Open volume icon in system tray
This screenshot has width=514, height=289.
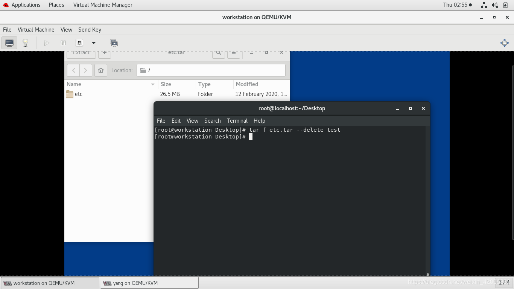(x=495, y=5)
